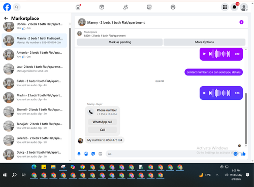The height and width of the screenshot is (187, 254).
Task: Click the phone handset icon in card
Action: (x=91, y=112)
